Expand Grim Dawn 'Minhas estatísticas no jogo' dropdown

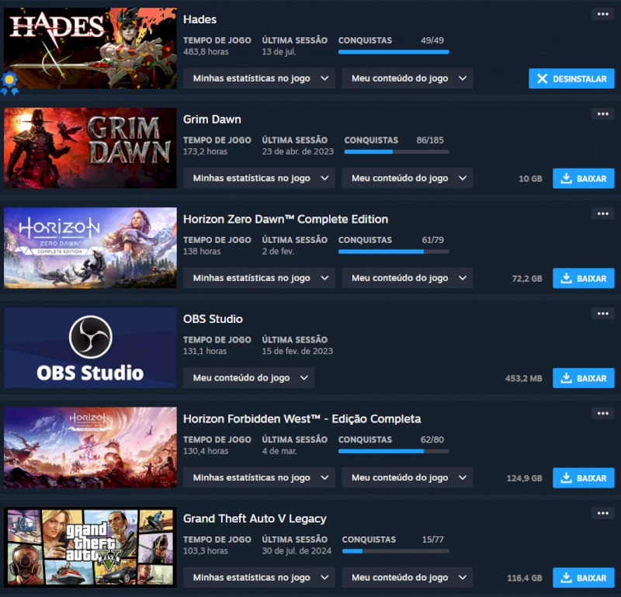point(259,178)
